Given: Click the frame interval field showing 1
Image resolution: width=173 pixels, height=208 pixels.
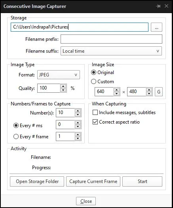Looking at the screenshot, I should 65,136.
